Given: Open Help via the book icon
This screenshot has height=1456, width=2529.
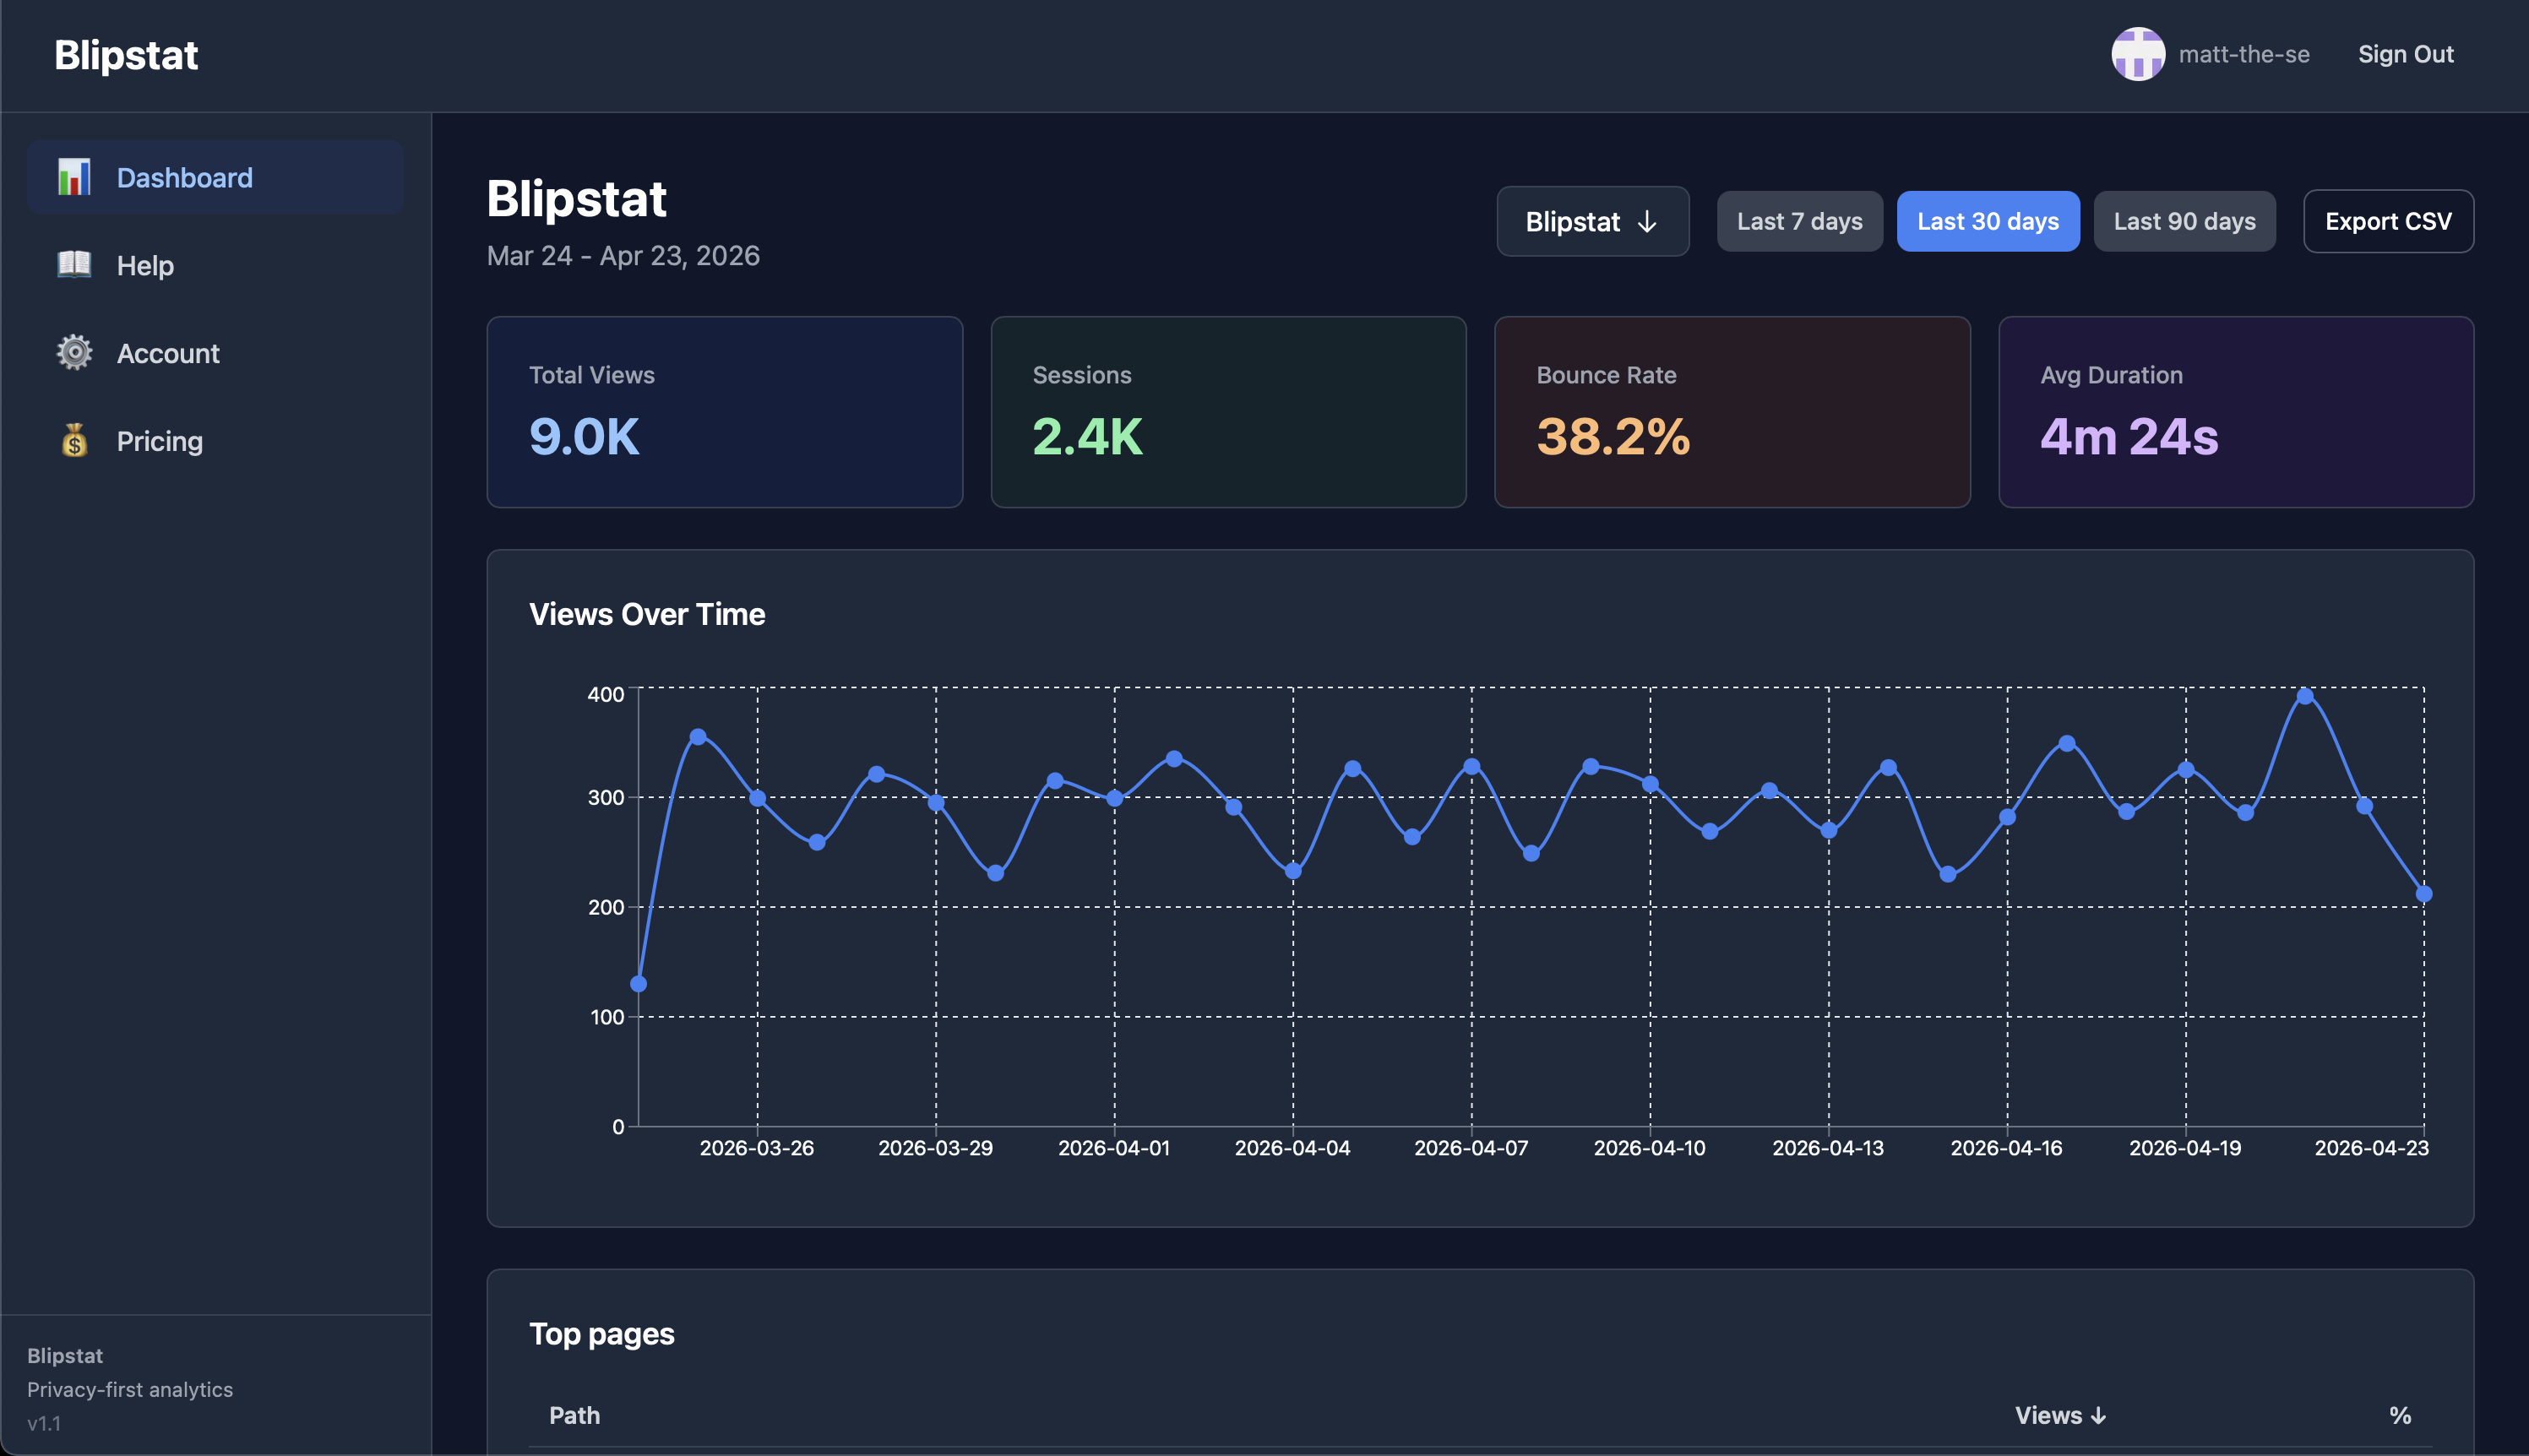Looking at the screenshot, I should (x=73, y=265).
